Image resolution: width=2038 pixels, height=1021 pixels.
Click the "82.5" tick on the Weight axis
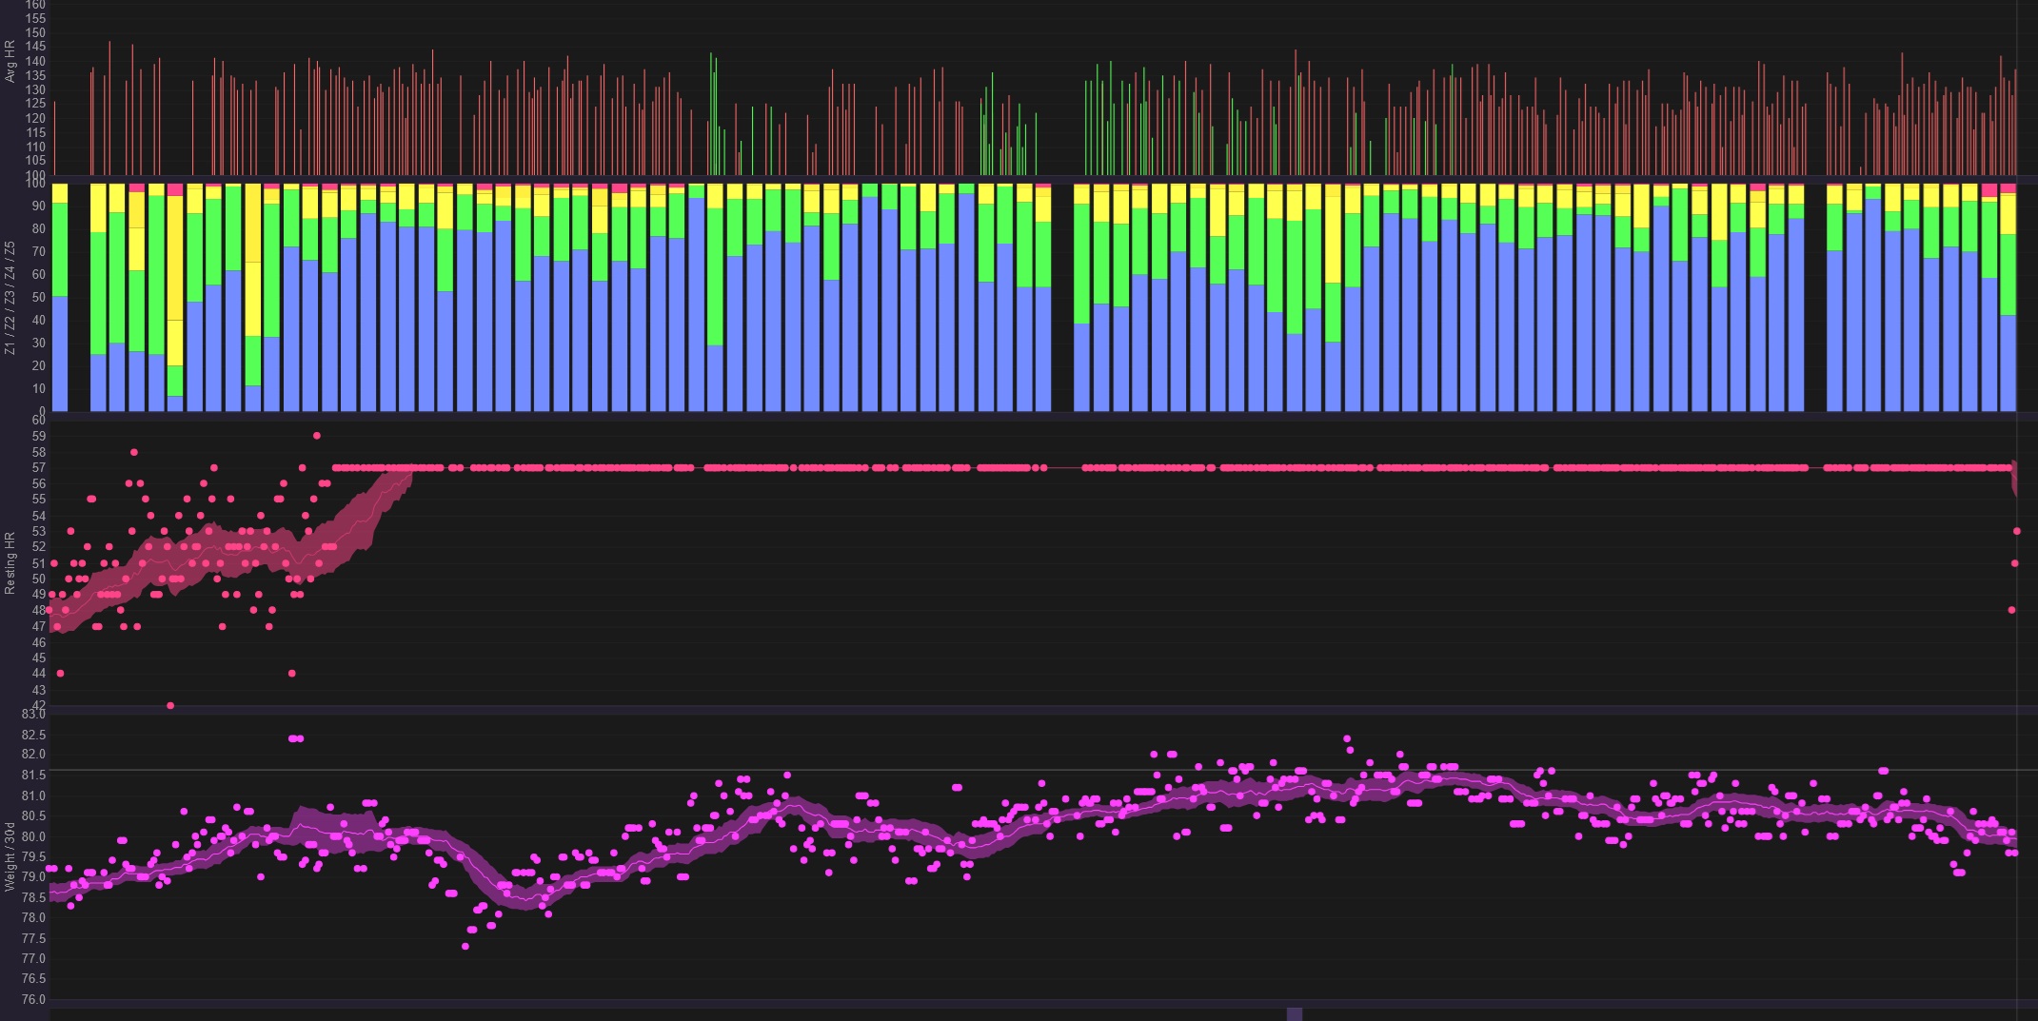coord(34,735)
